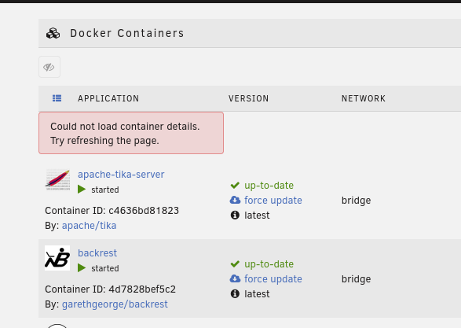Click the backrest container logo icon

57,258
